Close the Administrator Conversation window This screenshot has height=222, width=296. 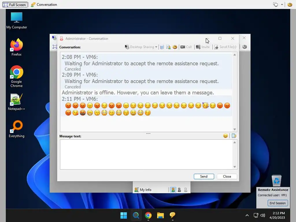[x=233, y=38]
